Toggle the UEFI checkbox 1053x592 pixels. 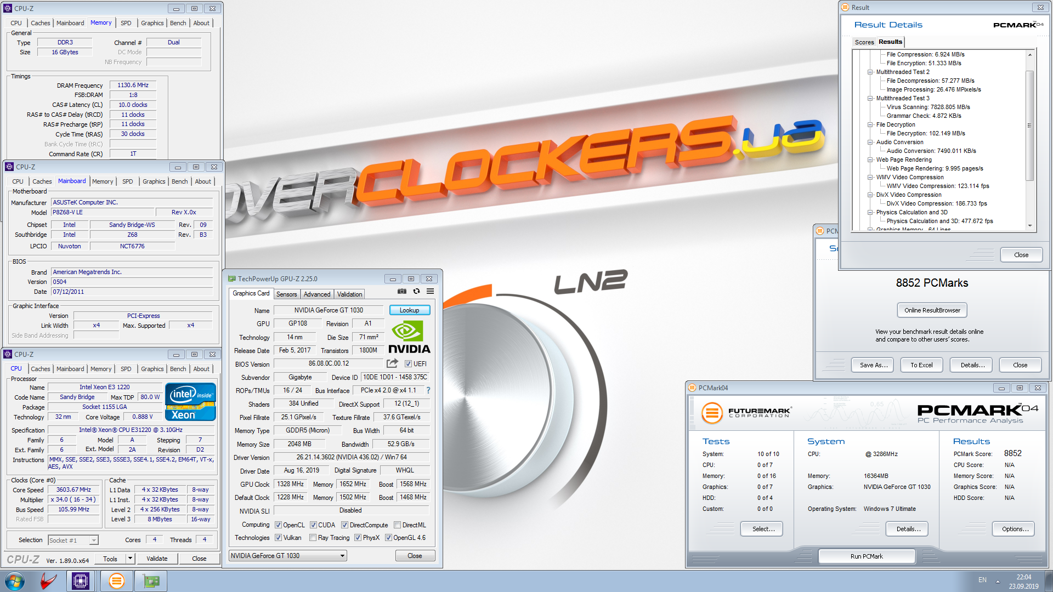coord(408,364)
